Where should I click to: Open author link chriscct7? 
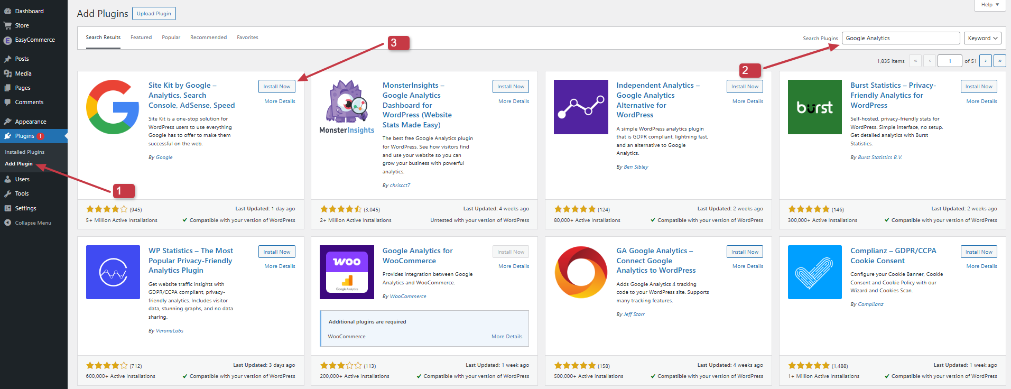400,186
